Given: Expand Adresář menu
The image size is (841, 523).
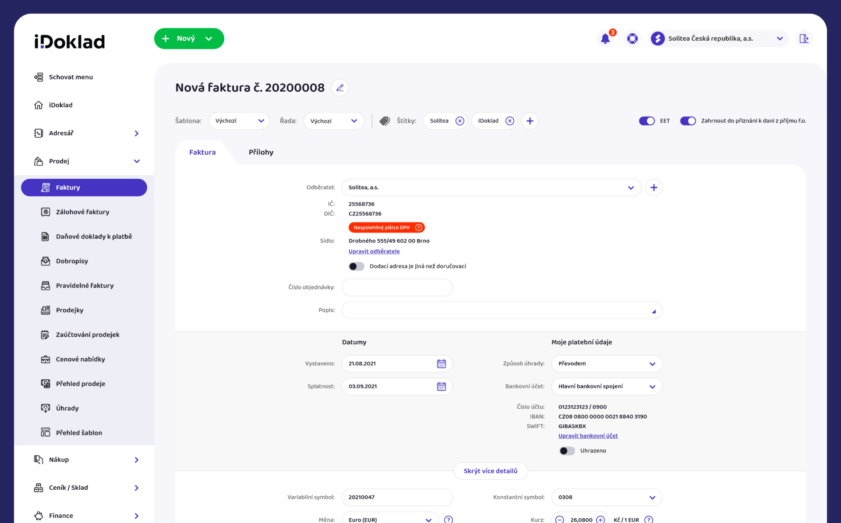Looking at the screenshot, I should tap(137, 133).
